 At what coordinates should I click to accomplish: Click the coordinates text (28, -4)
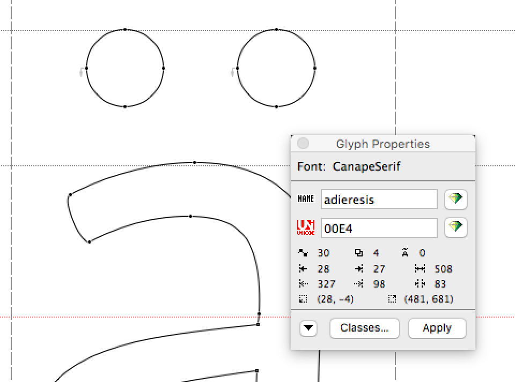pyautogui.click(x=335, y=299)
